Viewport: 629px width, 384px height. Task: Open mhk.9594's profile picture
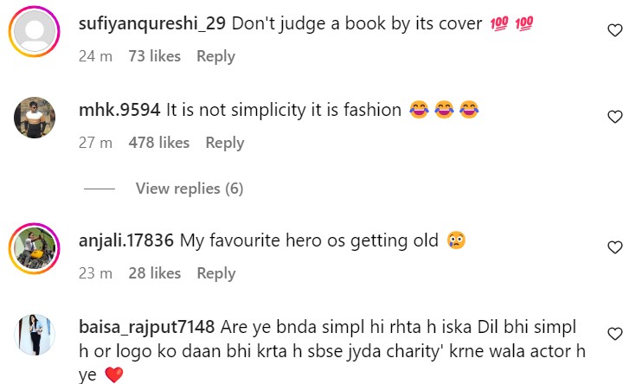coord(35,118)
